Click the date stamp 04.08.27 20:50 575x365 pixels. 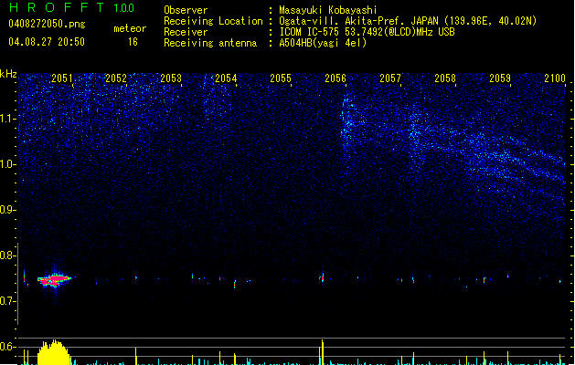click(47, 42)
